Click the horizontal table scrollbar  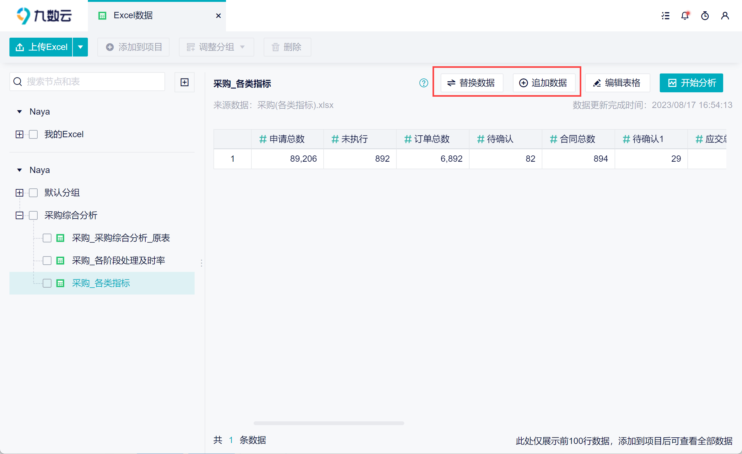[329, 423]
